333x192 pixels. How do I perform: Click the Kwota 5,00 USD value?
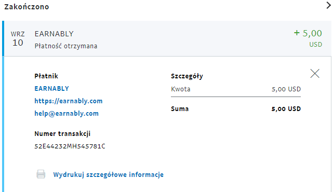(x=286, y=89)
